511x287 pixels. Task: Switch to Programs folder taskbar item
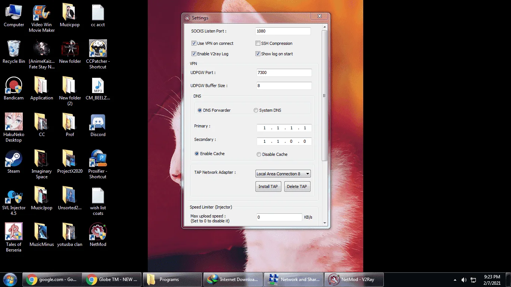tap(172, 279)
